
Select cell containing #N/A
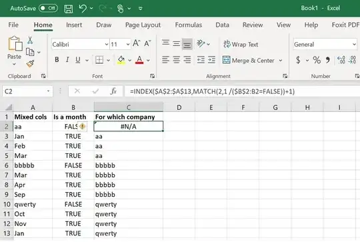pos(129,127)
